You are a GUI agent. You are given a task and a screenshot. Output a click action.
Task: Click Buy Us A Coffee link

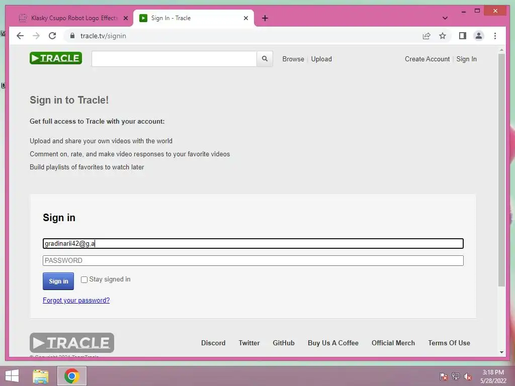point(333,343)
